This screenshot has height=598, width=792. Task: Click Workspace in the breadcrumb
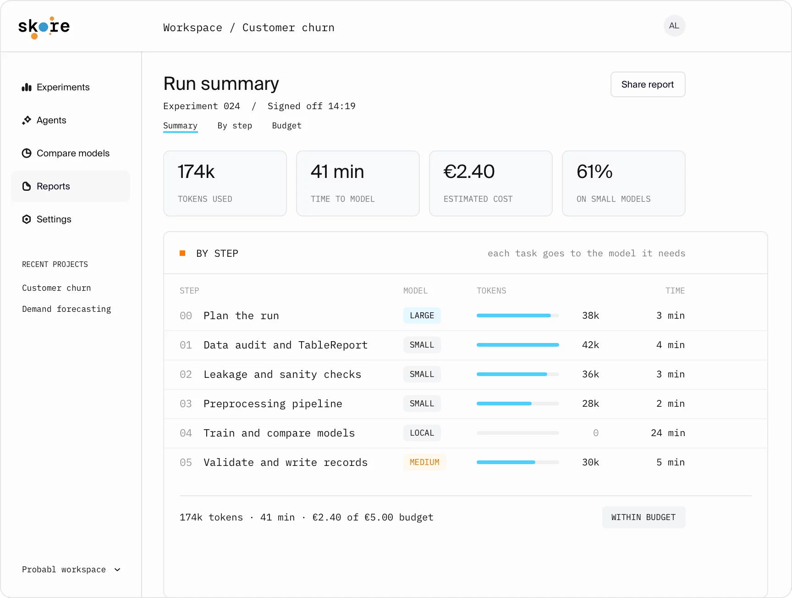(192, 28)
